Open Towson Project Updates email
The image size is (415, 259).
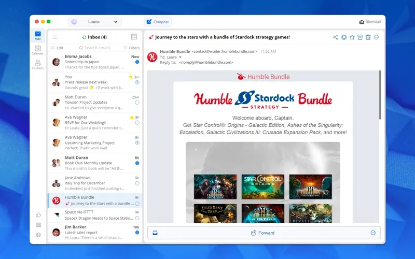coord(95,102)
